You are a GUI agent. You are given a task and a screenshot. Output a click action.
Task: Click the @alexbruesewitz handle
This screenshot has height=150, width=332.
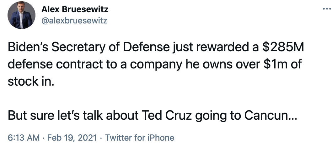74,21
